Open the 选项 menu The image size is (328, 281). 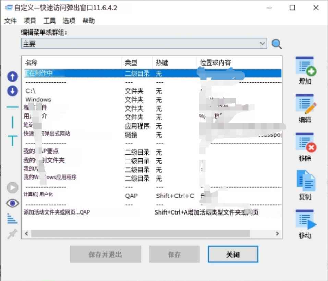click(x=68, y=21)
